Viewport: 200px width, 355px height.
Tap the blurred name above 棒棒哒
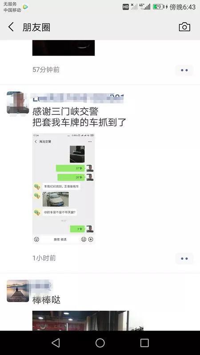coord(42,285)
